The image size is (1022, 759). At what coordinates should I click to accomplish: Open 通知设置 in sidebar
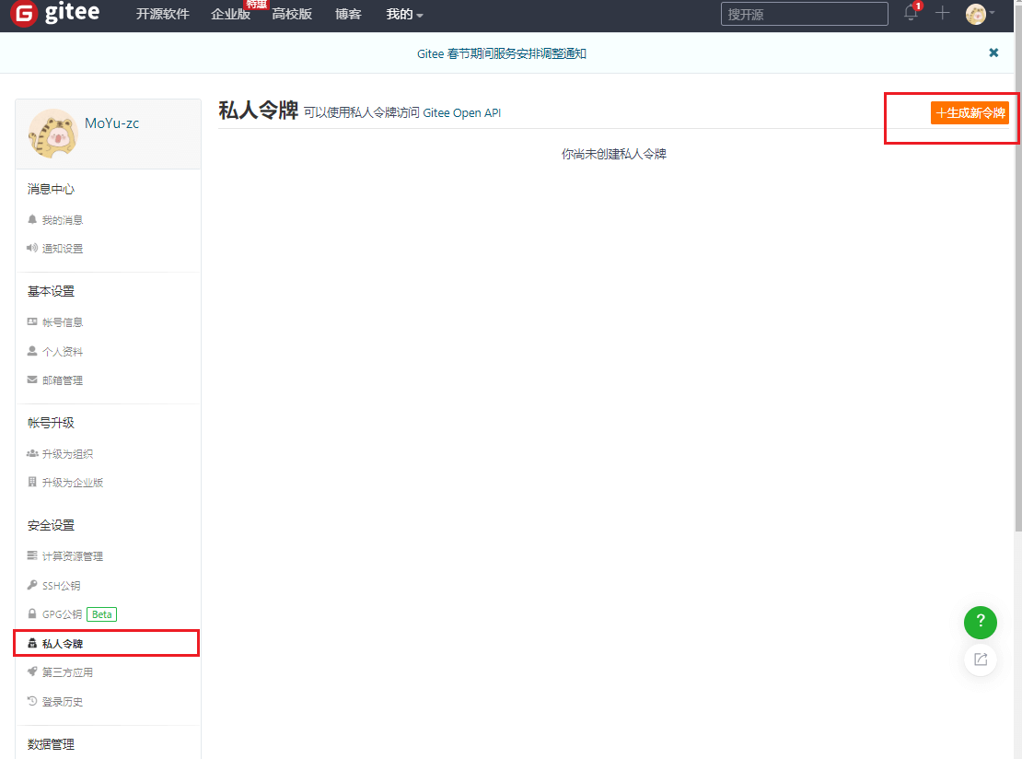click(x=63, y=249)
